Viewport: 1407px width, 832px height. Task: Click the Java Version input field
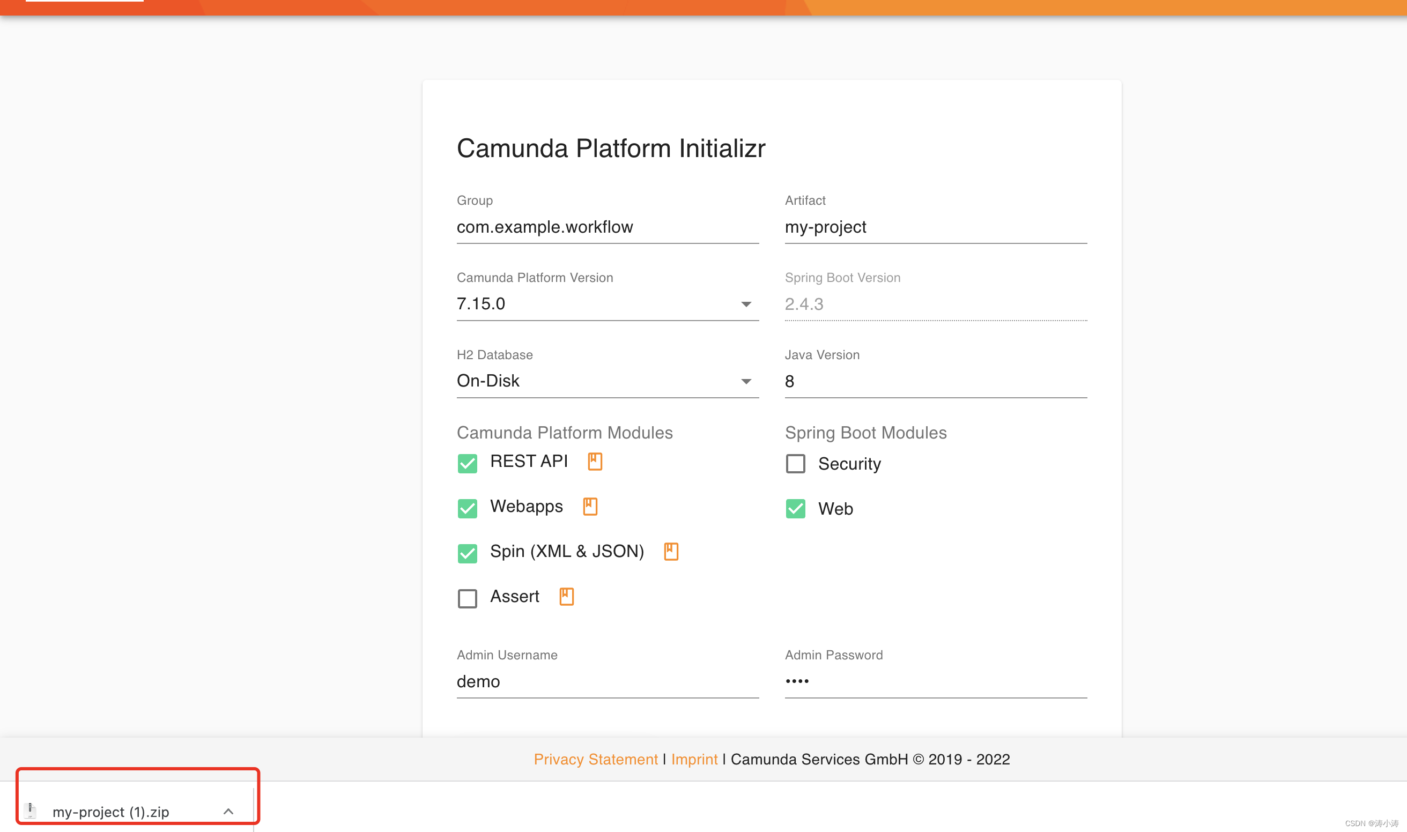(936, 381)
